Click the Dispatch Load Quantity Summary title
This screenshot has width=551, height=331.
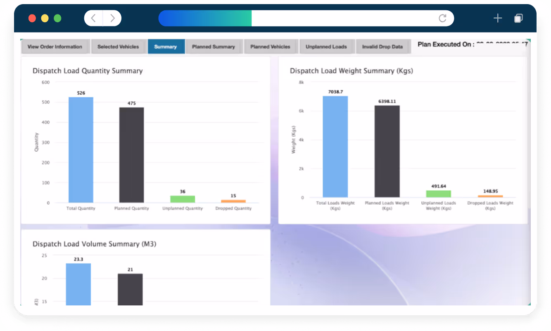coord(88,71)
